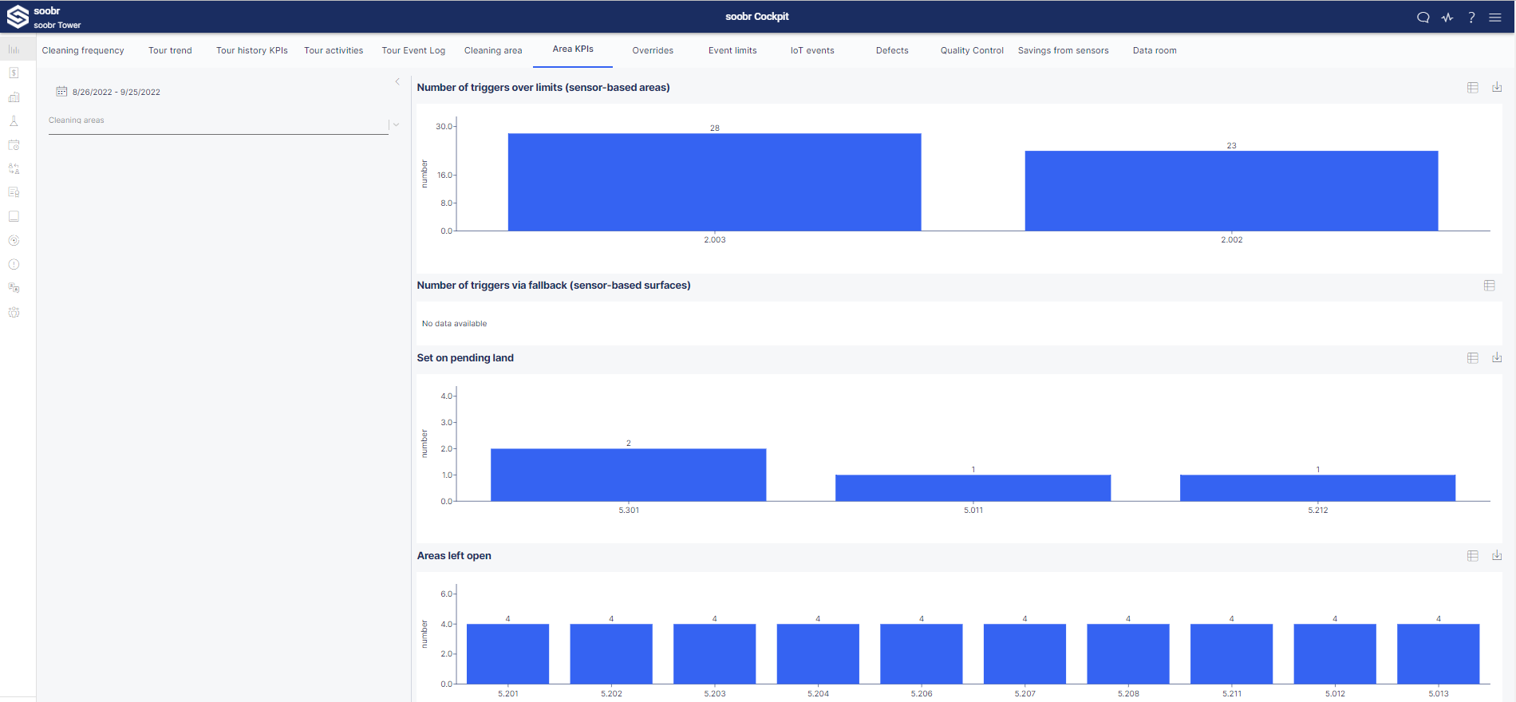The height and width of the screenshot is (702, 1516).
Task: Click the 'soobr Tower' label
Action: coord(57,26)
